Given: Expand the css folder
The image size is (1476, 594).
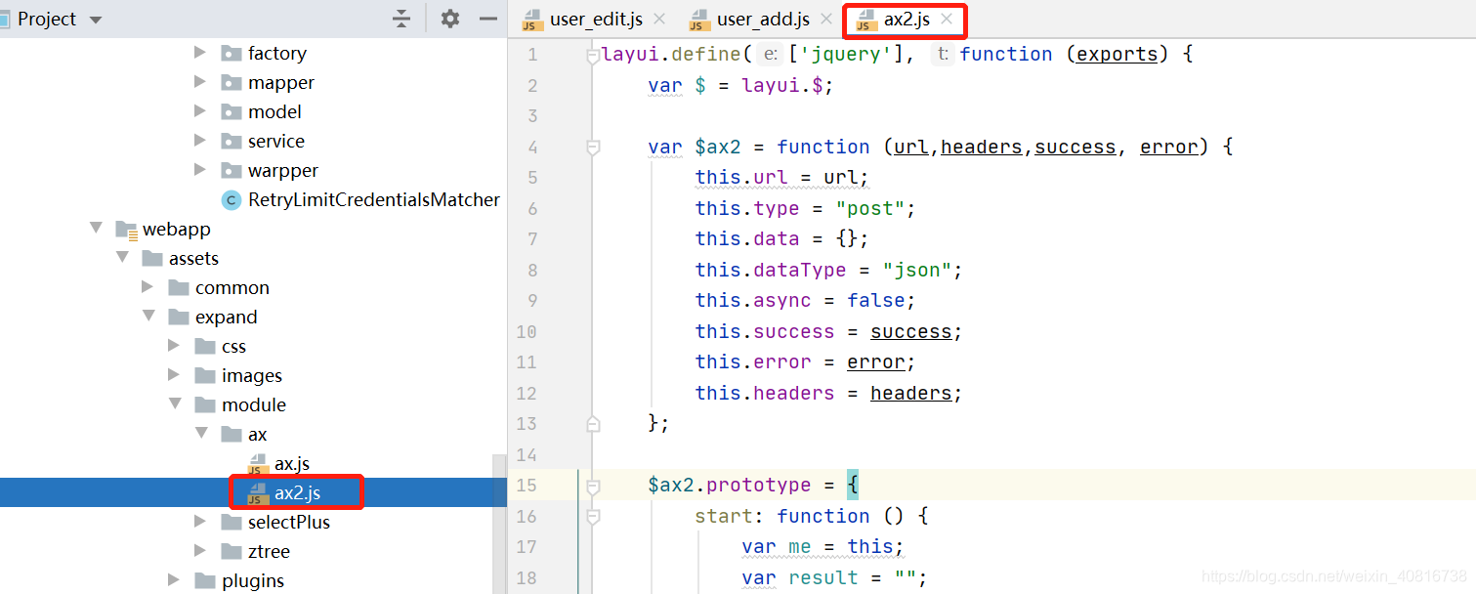Looking at the screenshot, I should click(174, 346).
